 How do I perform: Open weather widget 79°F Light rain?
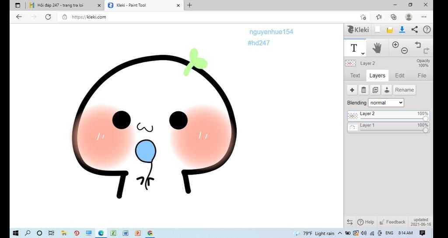[314, 234]
